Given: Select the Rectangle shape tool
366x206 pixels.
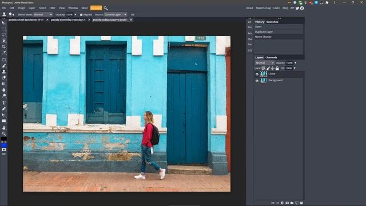Looking at the screenshot, I should [x=4, y=121].
